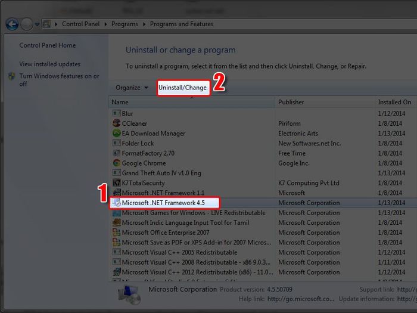Click Product version 4.5.50709 value
The height and width of the screenshot is (313, 417).
click(280, 289)
